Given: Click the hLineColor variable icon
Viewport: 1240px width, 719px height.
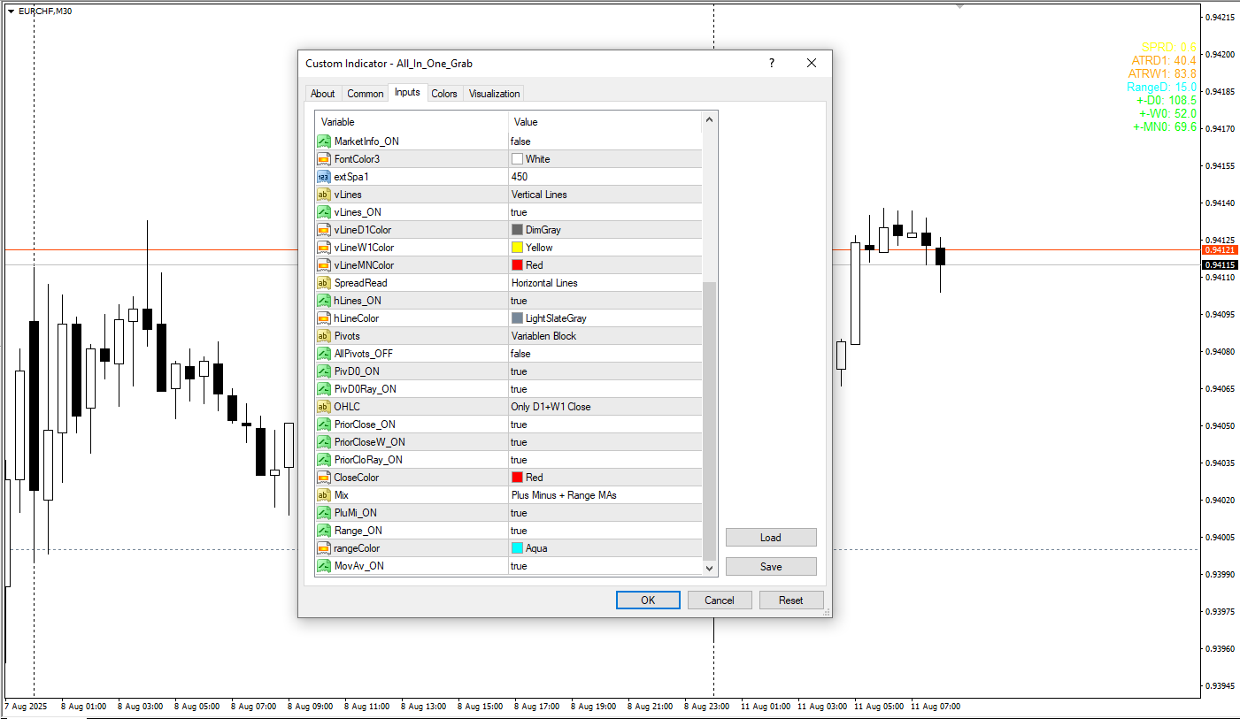Looking at the screenshot, I should tap(323, 318).
